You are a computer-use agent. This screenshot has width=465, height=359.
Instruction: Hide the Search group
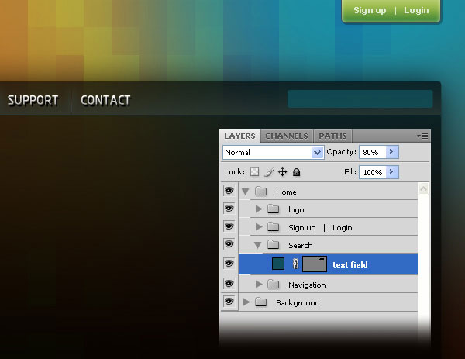[229, 244]
